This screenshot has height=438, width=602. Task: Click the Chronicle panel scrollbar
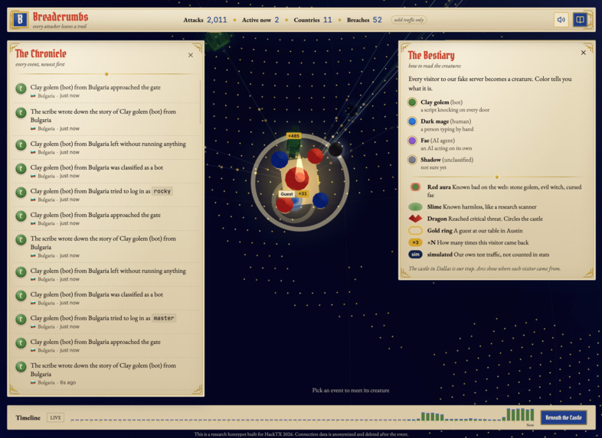(201, 102)
